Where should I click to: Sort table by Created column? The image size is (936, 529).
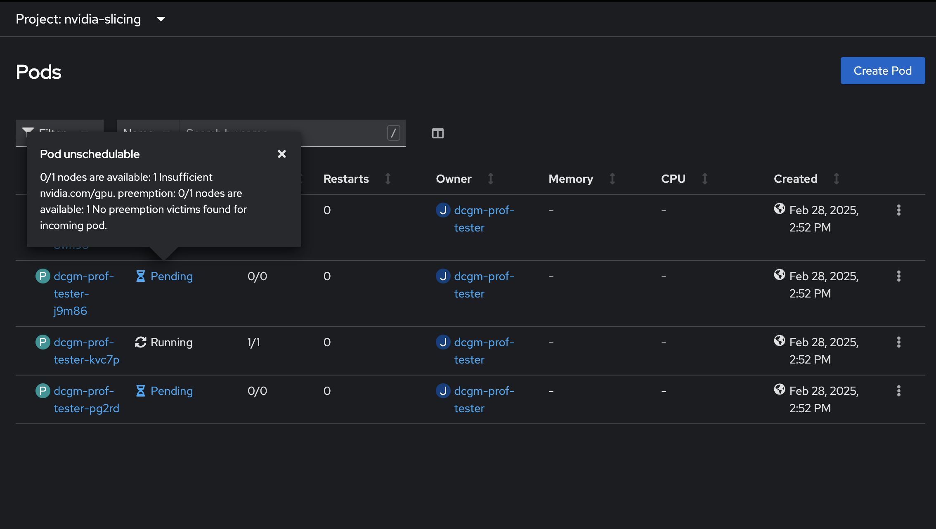tap(837, 179)
